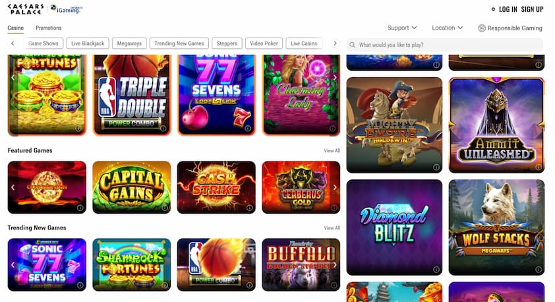Show info for Capital Gains game

(165, 208)
